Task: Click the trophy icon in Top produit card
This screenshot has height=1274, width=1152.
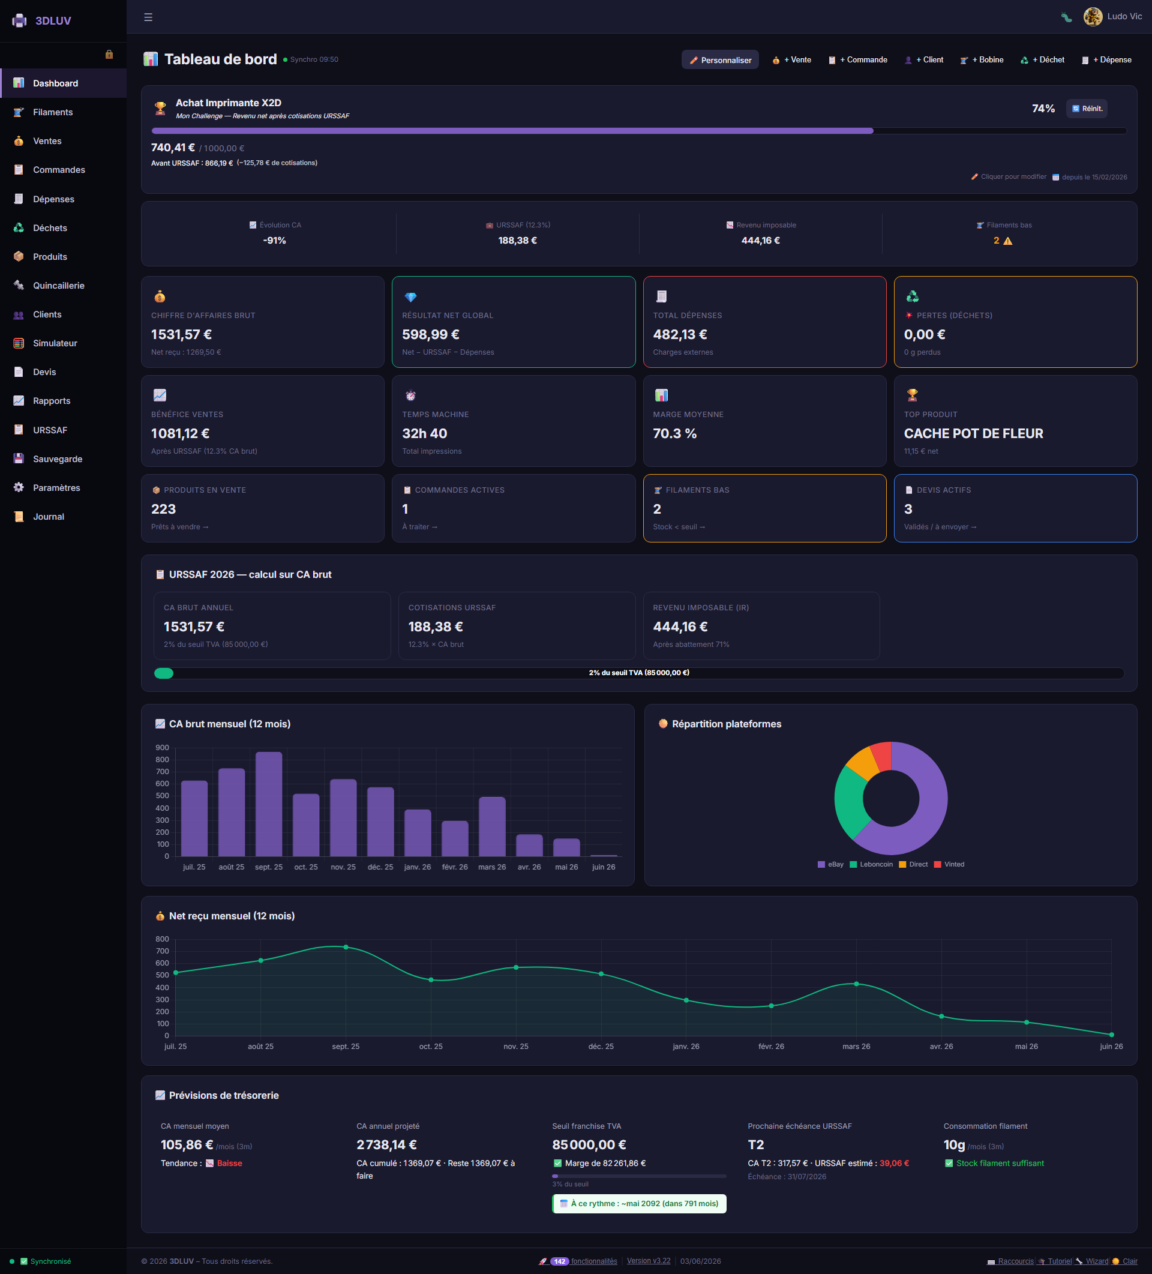Action: [x=913, y=395]
